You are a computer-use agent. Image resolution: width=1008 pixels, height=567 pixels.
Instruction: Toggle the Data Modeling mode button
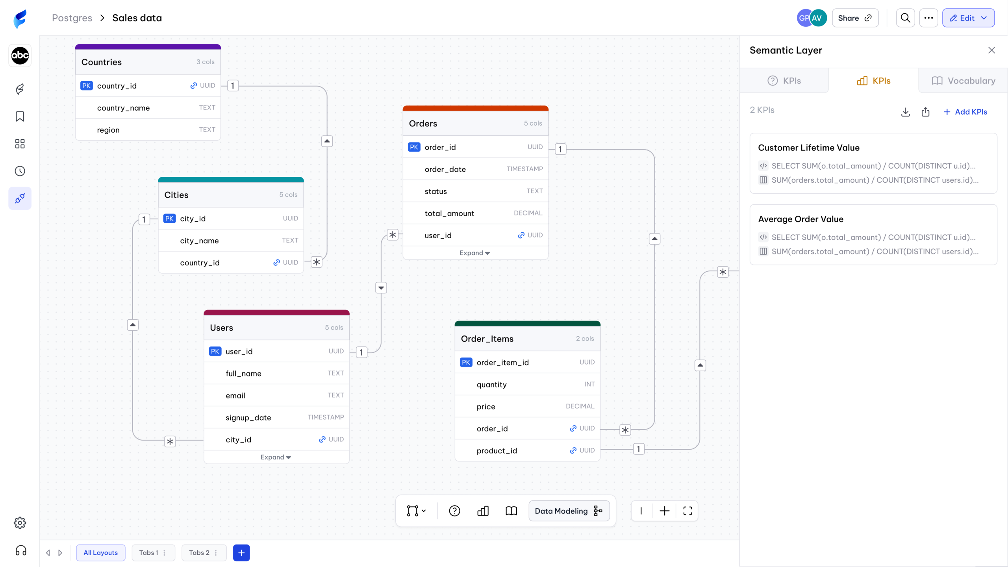click(569, 511)
